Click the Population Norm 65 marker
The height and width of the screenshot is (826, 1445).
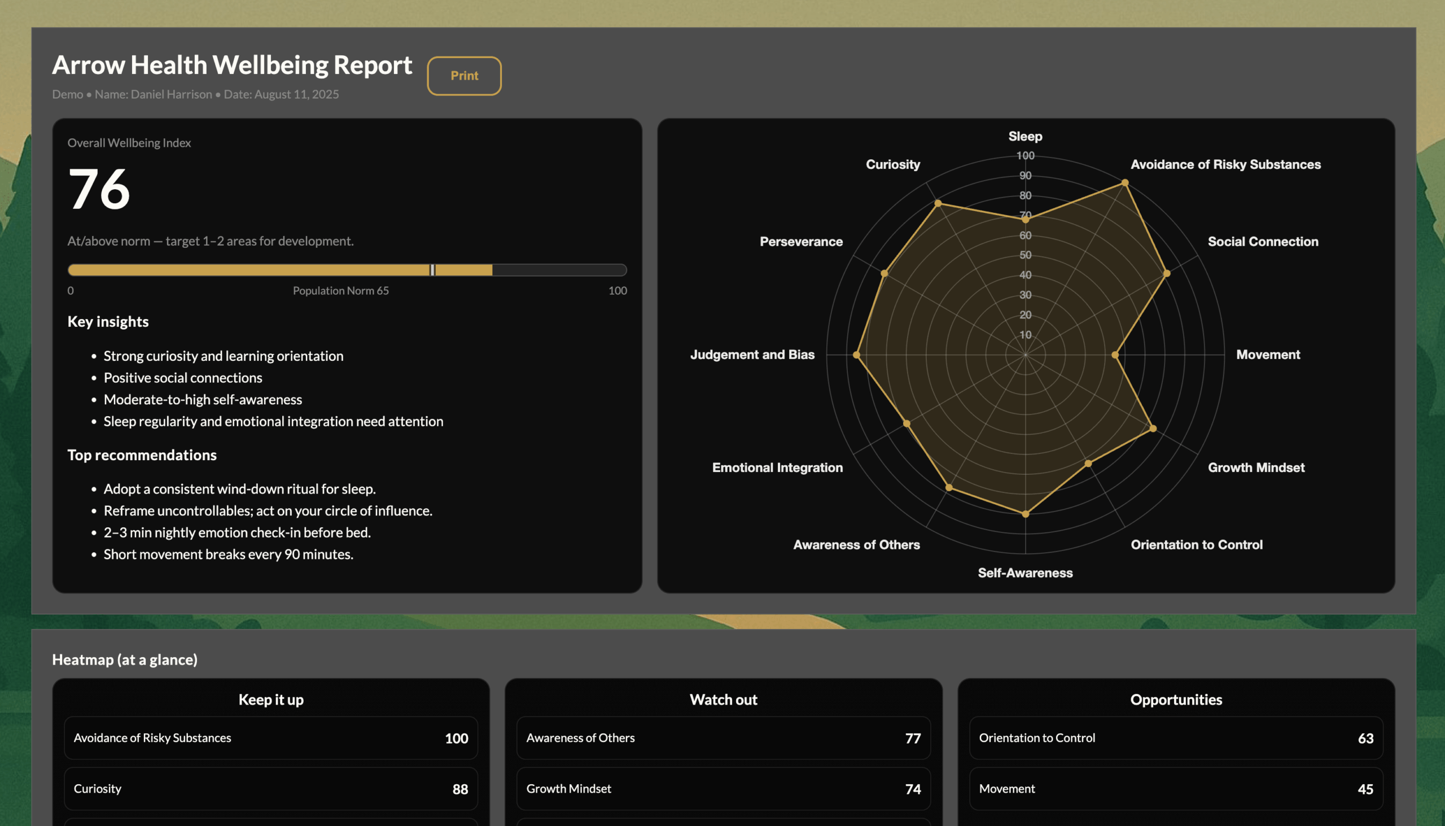click(x=432, y=270)
